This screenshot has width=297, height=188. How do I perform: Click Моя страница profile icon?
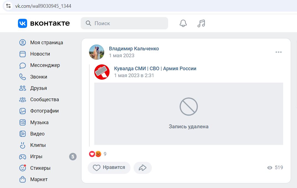pos(23,43)
